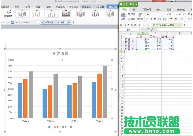Open the 表格样式 tab in WPS Spreadsheet

(x=181, y=10)
